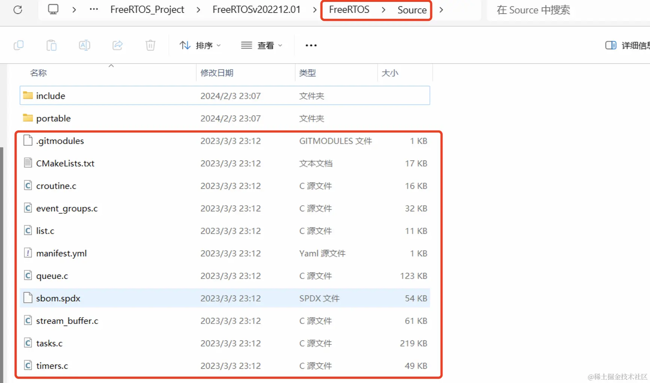Image resolution: width=650 pixels, height=383 pixels.
Task: Go to FreeRTOS folder in the breadcrumb
Action: click(349, 9)
